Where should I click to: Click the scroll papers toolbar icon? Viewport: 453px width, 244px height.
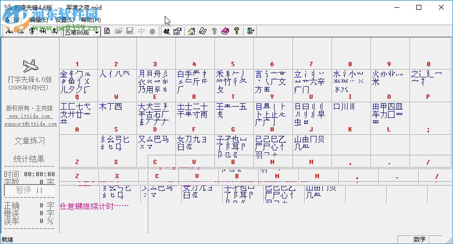coord(203,31)
